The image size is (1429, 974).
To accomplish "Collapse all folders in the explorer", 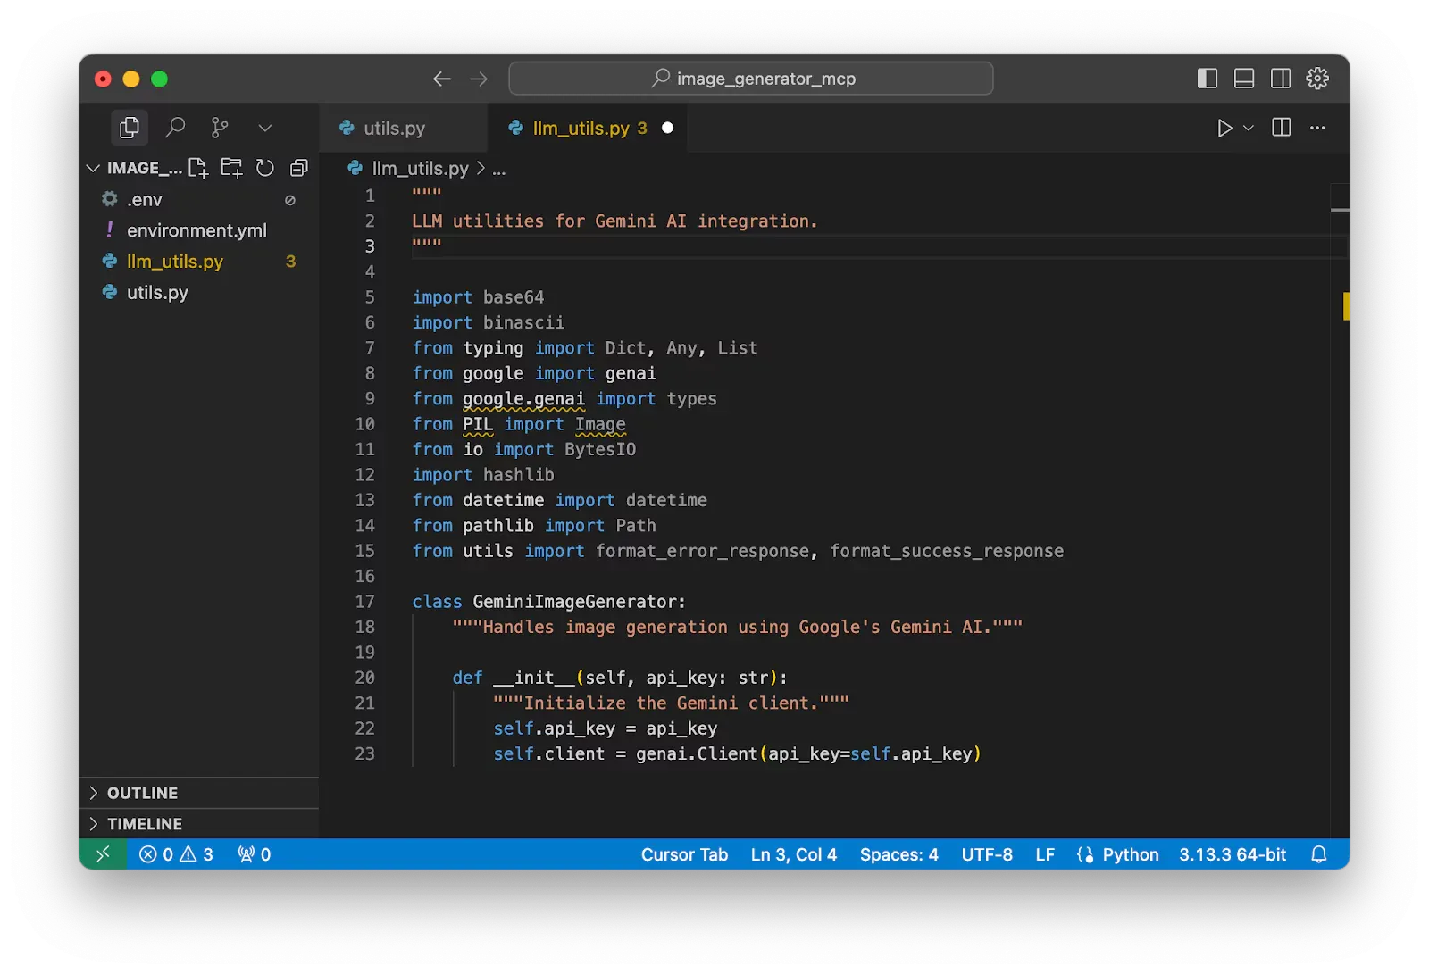I will 298,168.
